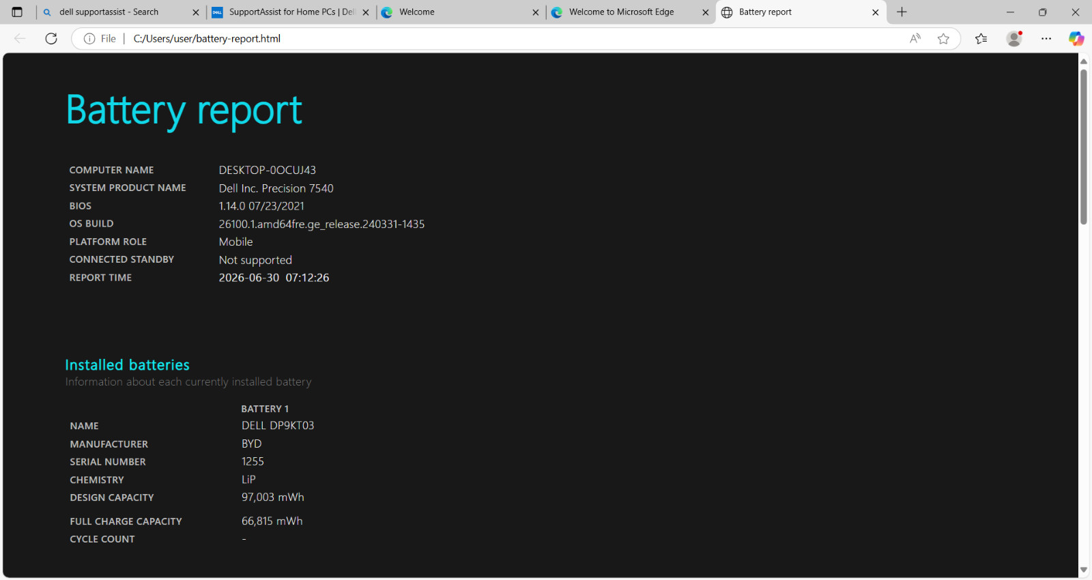Select Not supported connected standby value
The image size is (1092, 580).
pyautogui.click(x=255, y=260)
